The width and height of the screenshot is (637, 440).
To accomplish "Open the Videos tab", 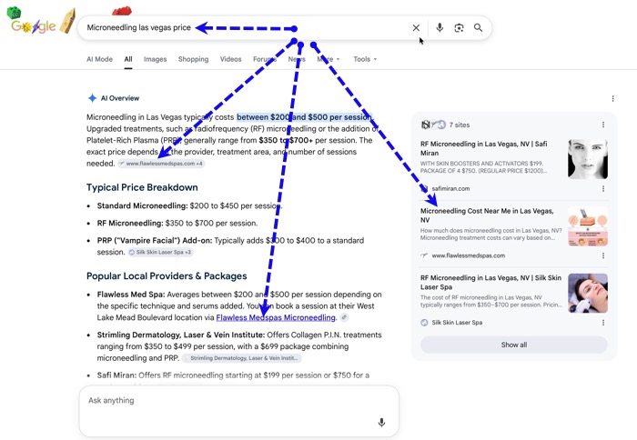I will click(231, 59).
